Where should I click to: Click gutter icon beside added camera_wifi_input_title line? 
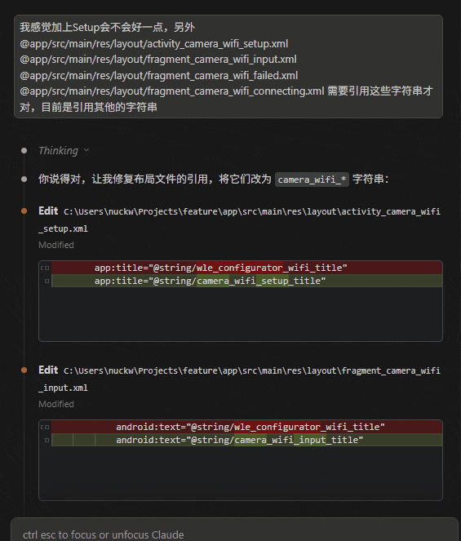(47, 441)
